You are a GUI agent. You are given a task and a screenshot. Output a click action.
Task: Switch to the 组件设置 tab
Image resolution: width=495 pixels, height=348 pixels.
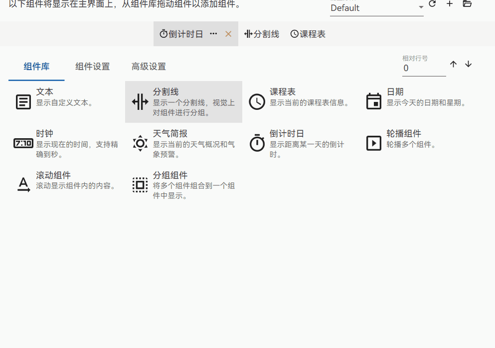(93, 67)
